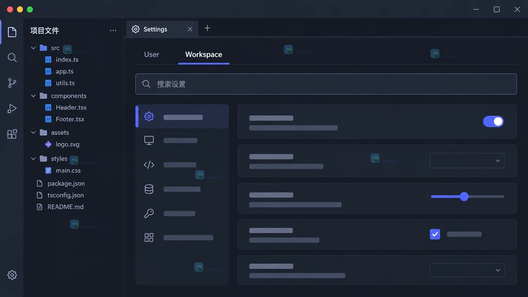Click the components folder icon
This screenshot has height=297, width=528.
(x=43, y=95)
